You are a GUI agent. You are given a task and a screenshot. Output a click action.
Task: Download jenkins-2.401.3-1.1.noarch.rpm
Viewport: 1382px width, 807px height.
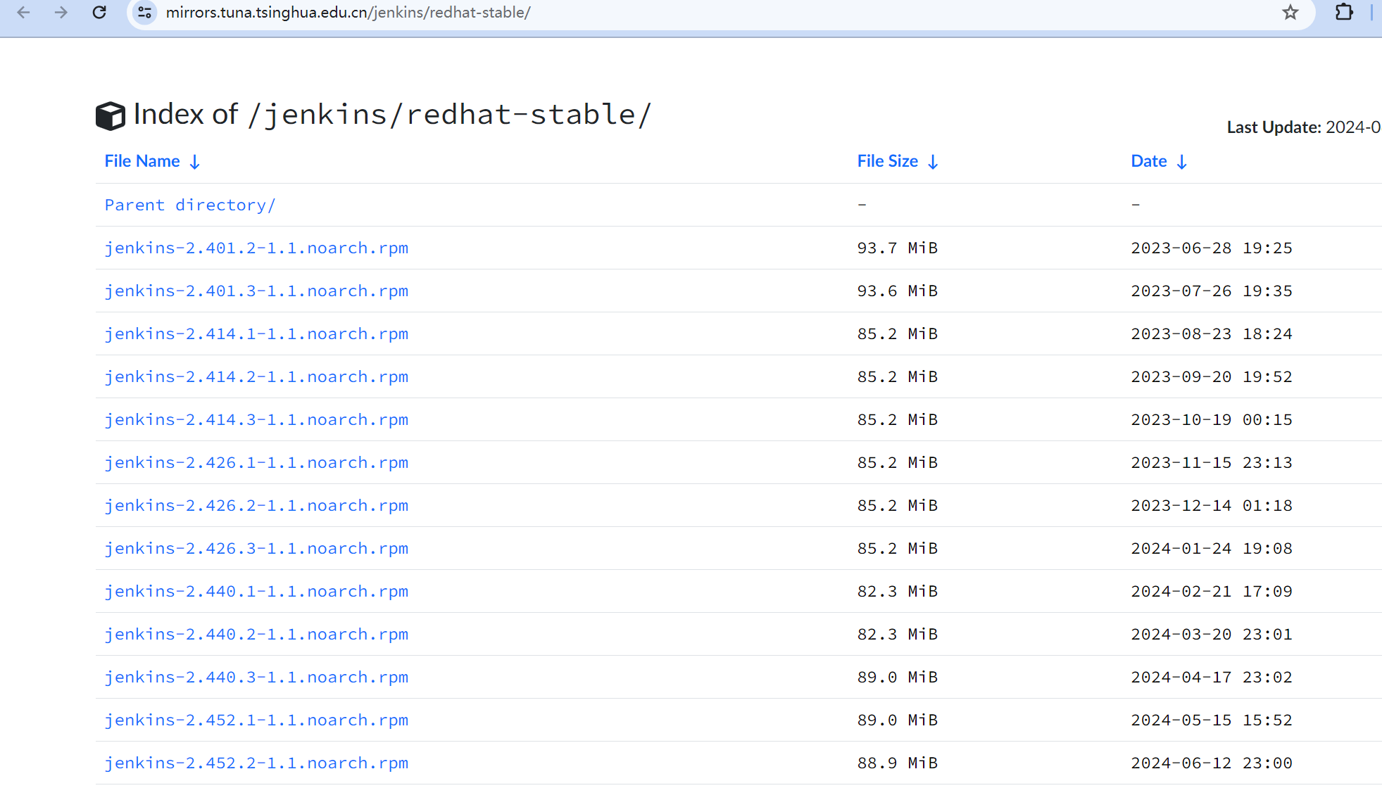(x=256, y=291)
